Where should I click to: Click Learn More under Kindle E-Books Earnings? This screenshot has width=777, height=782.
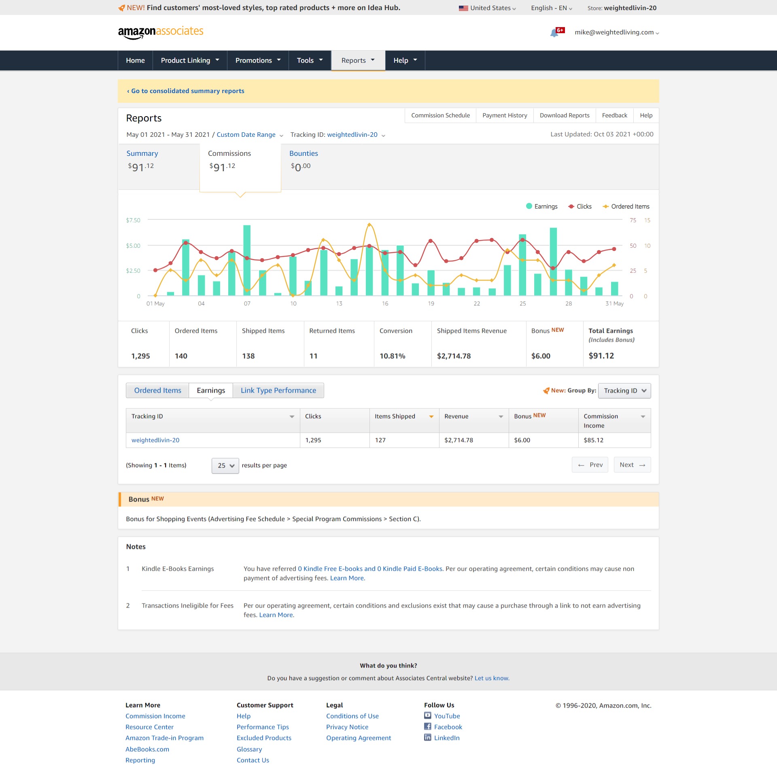(347, 578)
